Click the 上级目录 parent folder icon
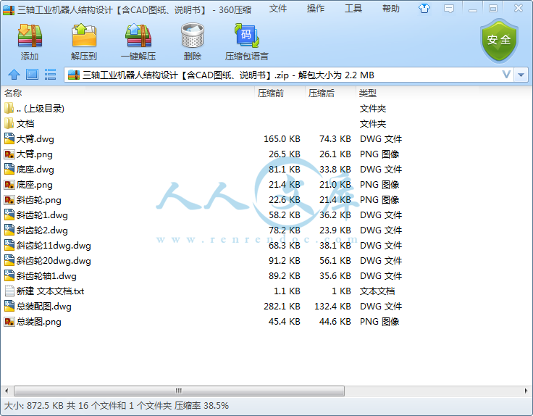 coord(9,108)
